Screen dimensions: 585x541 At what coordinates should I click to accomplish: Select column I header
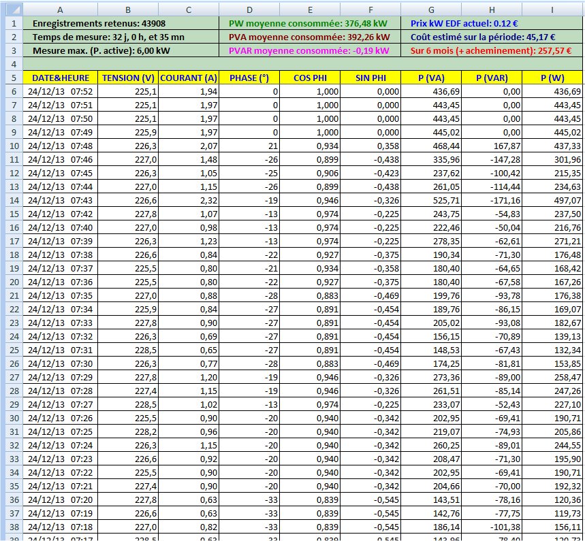click(x=552, y=10)
